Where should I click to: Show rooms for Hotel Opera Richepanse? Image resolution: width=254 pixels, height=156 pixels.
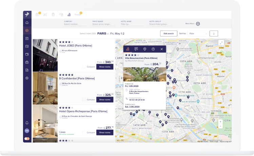tap(105, 132)
